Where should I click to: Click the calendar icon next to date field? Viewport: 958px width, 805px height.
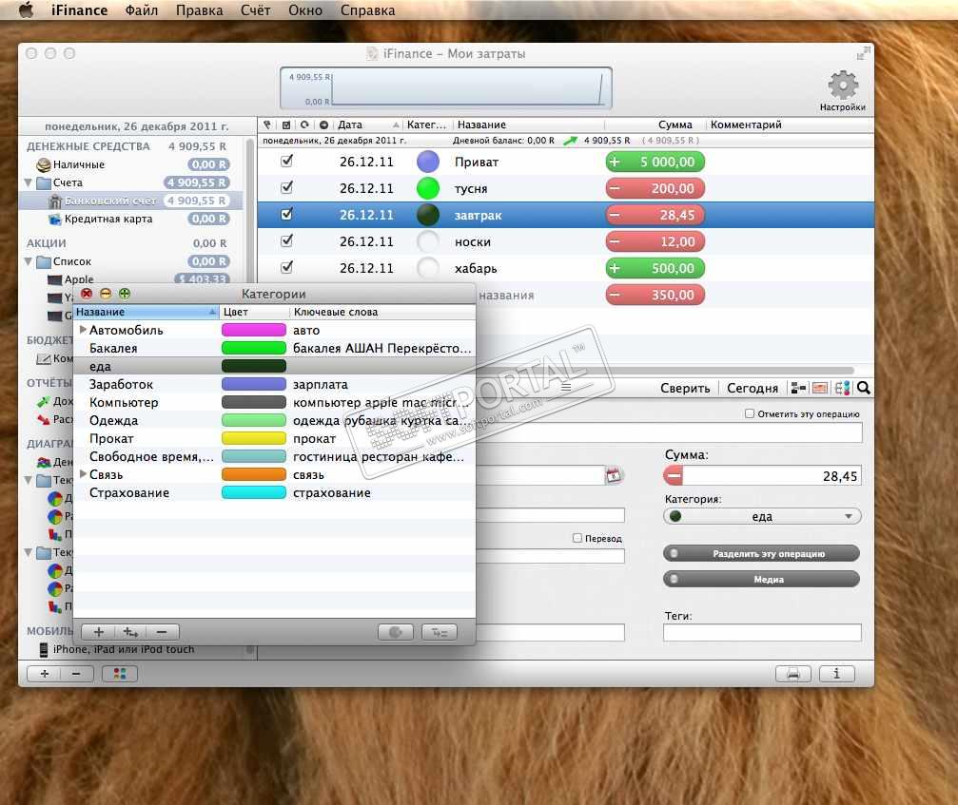pyautogui.click(x=614, y=475)
